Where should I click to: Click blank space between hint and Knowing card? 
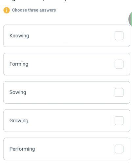tap(66, 19)
